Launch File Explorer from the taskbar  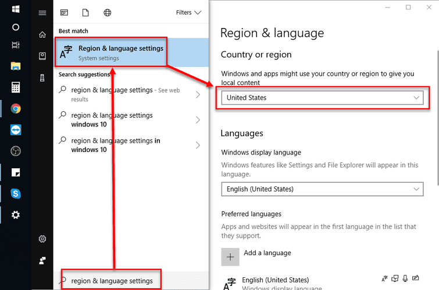coord(16,66)
